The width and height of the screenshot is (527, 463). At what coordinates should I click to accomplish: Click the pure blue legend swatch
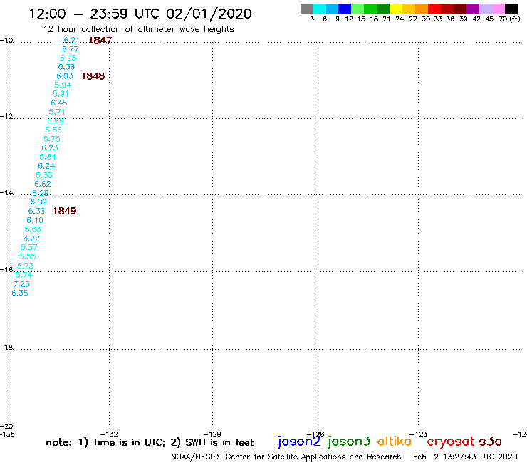pyautogui.click(x=345, y=9)
